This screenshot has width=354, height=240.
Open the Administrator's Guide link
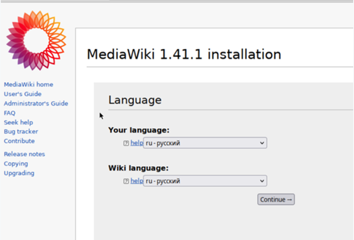point(36,104)
